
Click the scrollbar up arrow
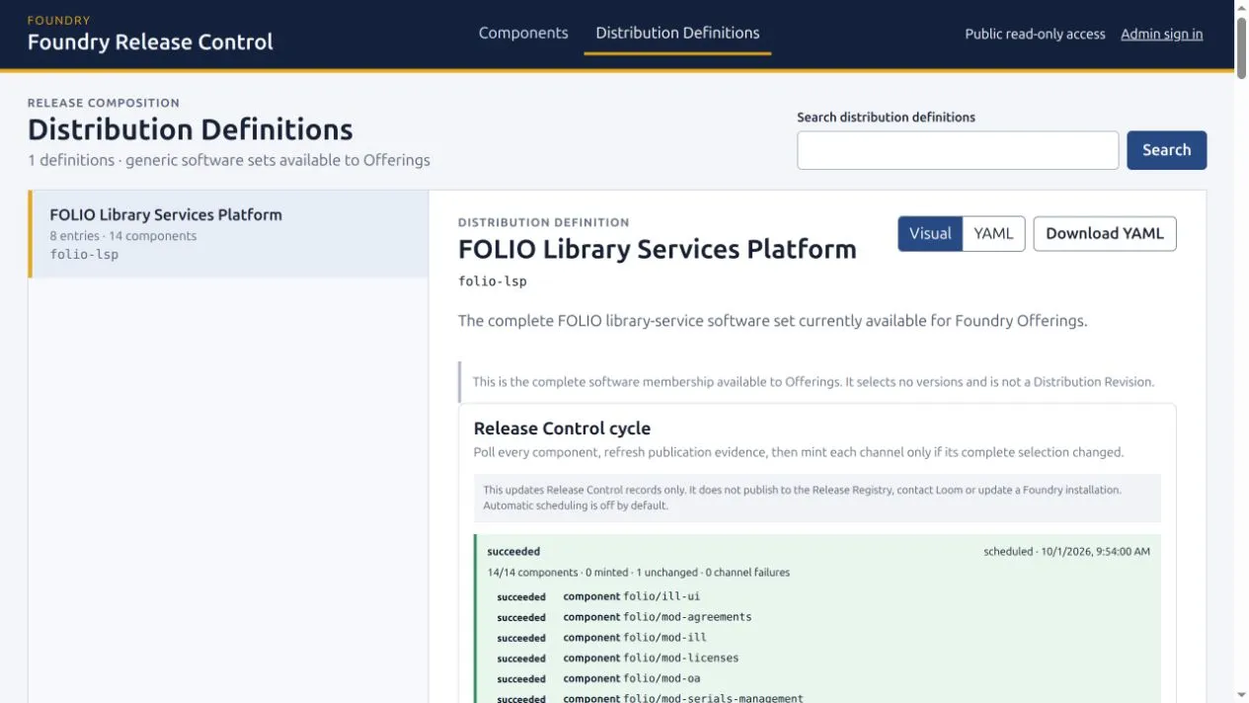[1241, 8]
